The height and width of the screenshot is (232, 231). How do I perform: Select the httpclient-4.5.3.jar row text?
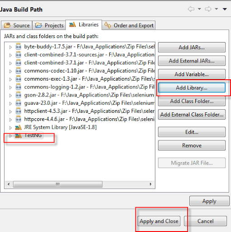coord(89,111)
